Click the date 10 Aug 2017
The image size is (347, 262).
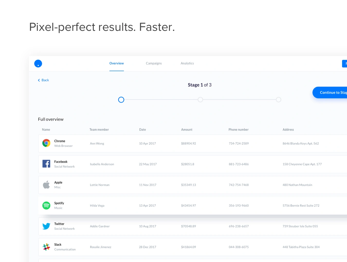click(x=148, y=226)
